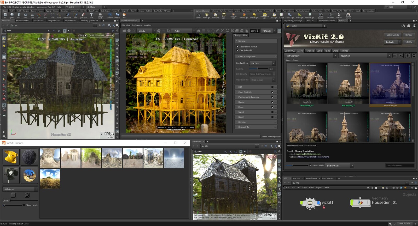Add a Spot Light from shelf
418x226 pixels.
pyautogui.click(x=215, y=16)
